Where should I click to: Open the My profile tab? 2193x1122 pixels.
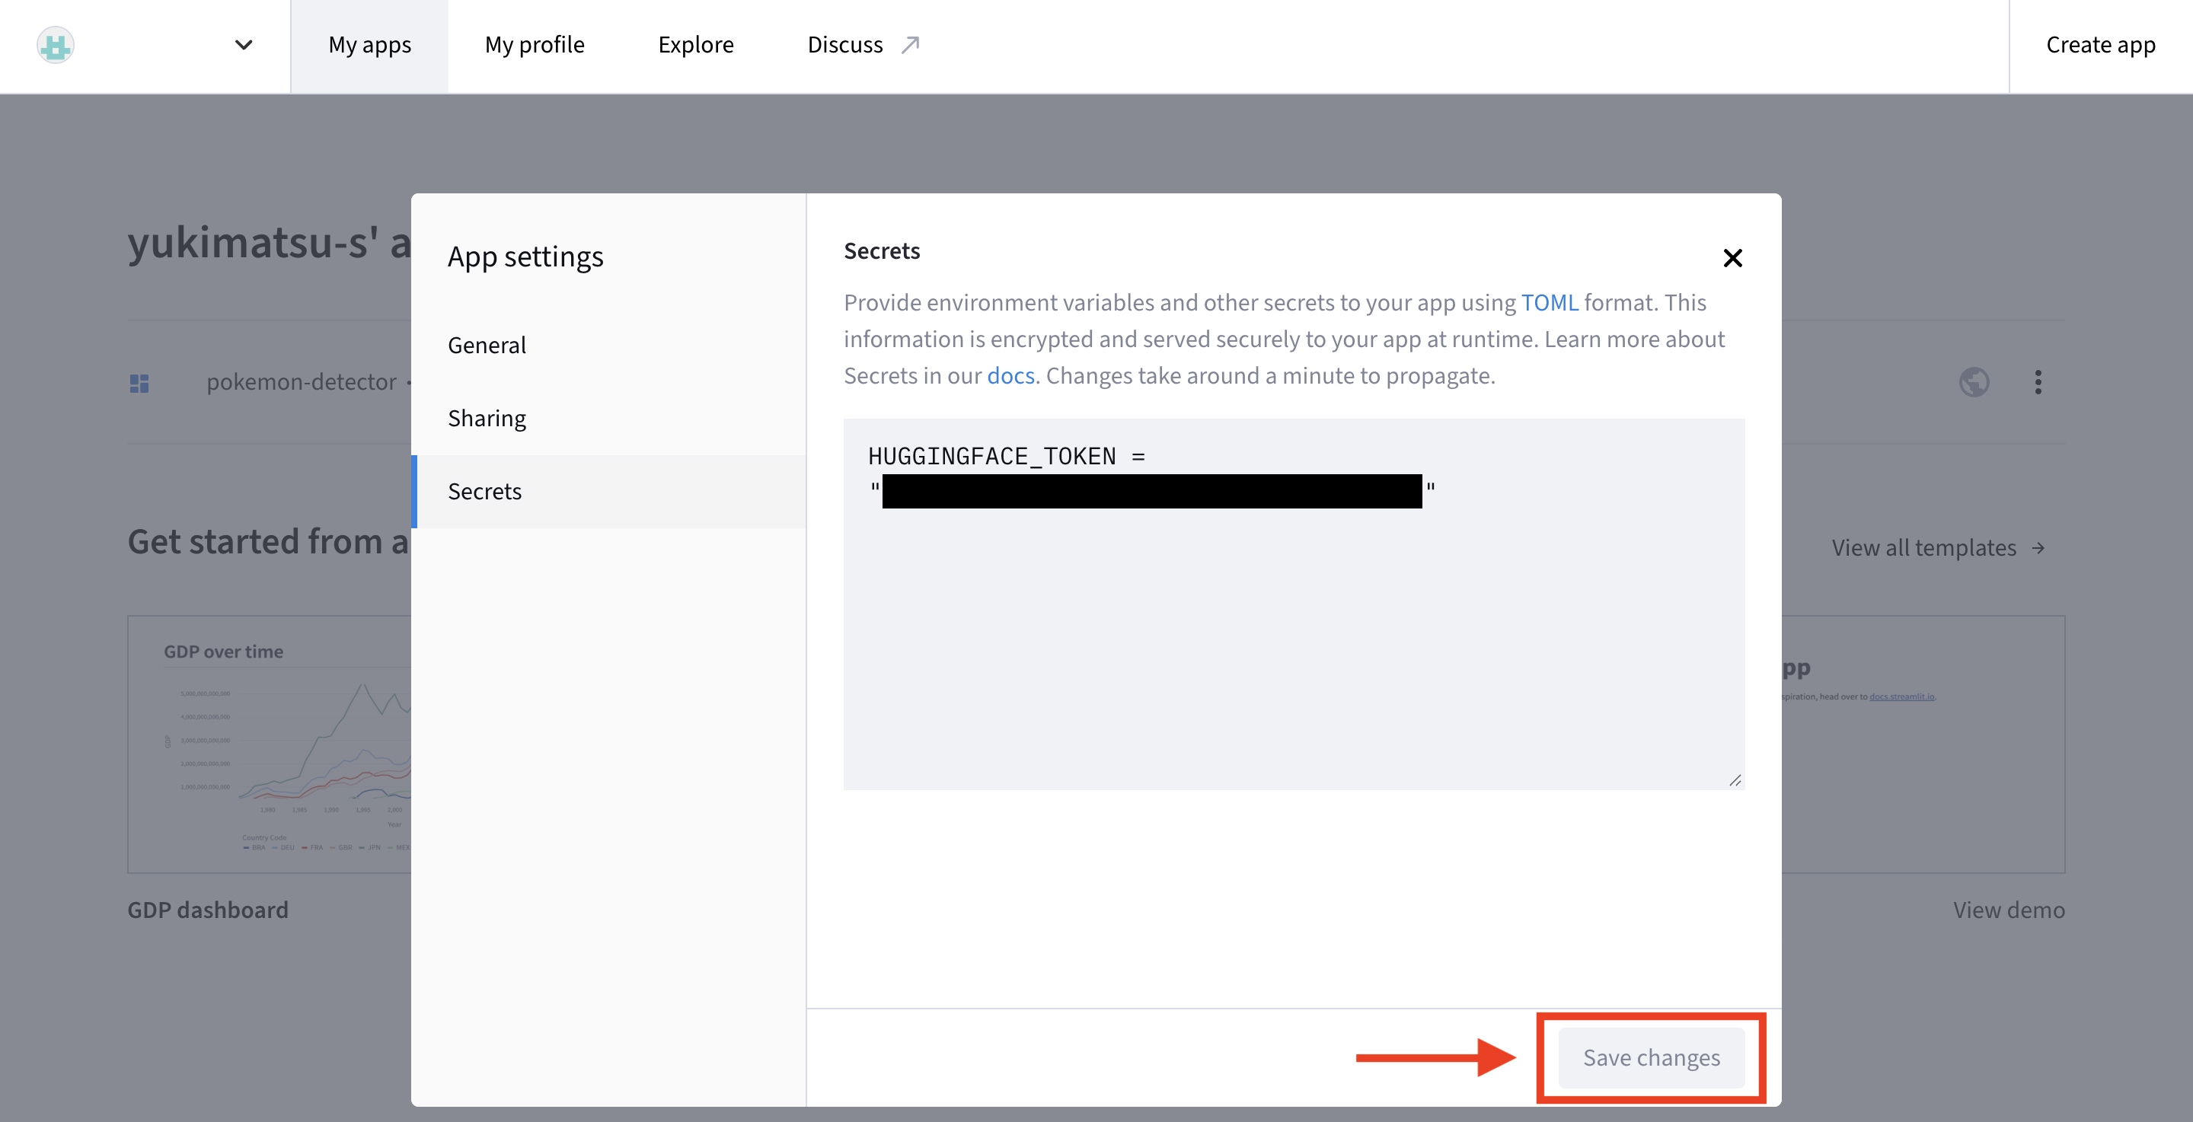coord(534,44)
